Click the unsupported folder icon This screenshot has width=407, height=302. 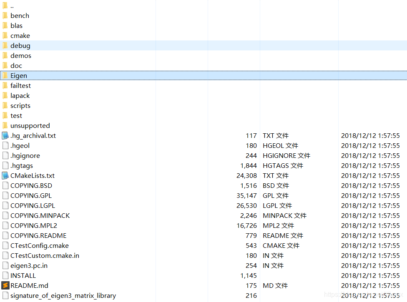click(x=6, y=125)
